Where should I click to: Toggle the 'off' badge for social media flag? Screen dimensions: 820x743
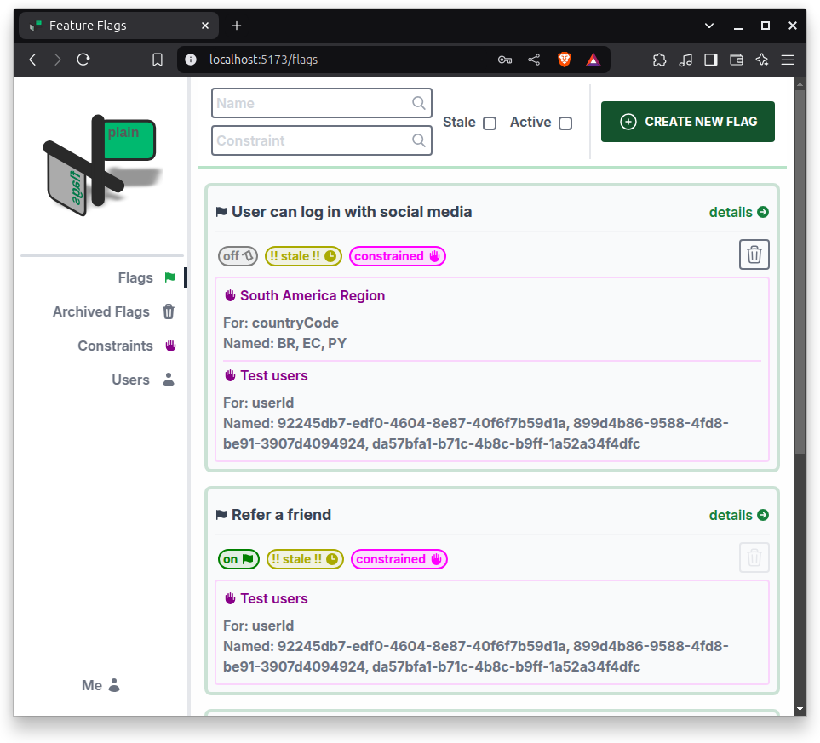click(x=238, y=256)
